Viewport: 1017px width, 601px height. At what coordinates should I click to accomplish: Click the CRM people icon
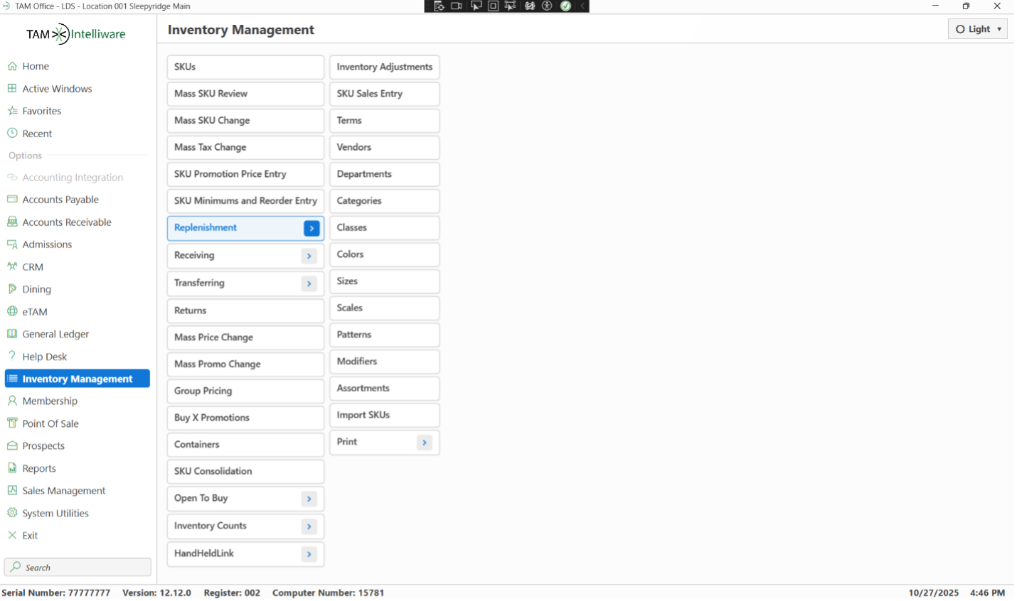point(12,267)
